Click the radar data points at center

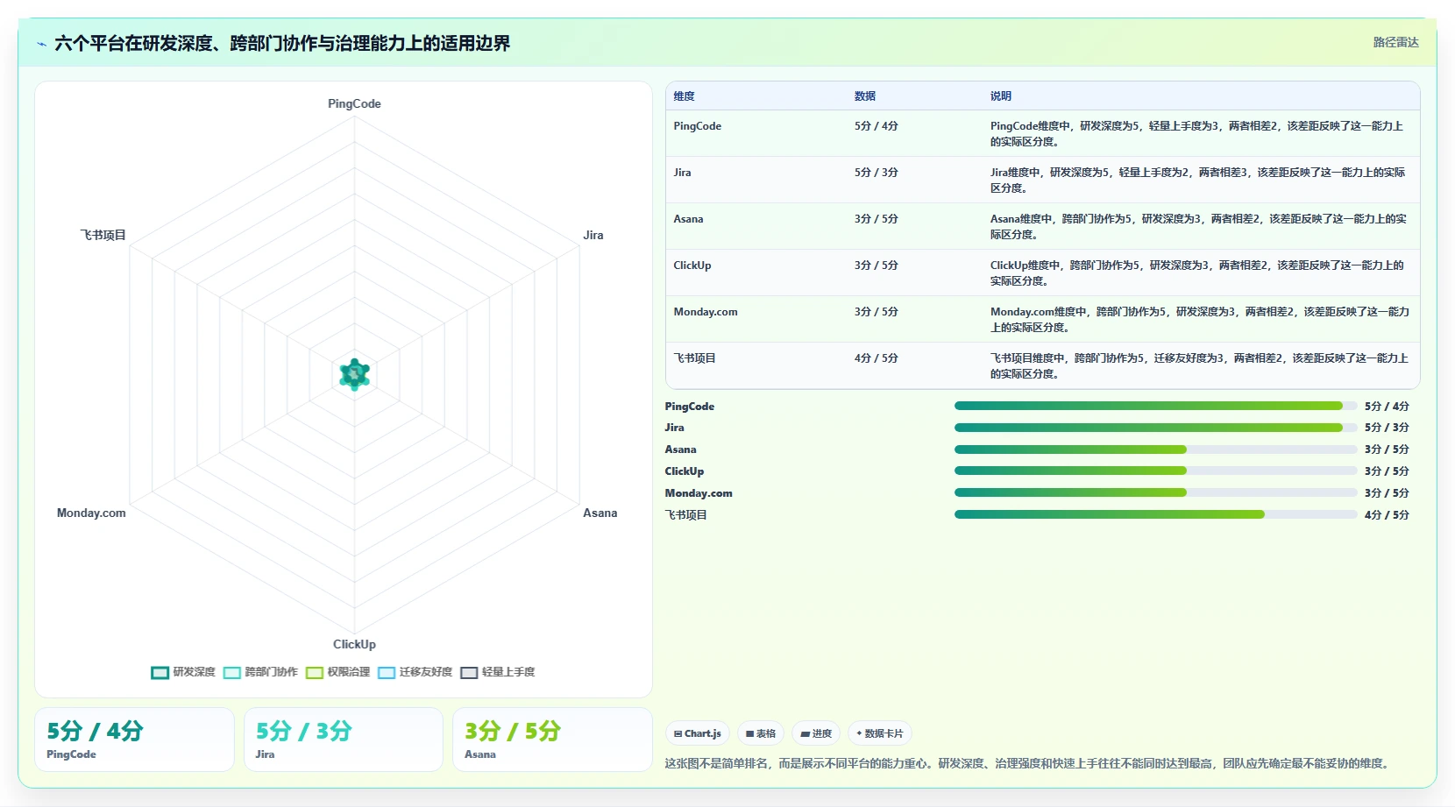click(354, 374)
